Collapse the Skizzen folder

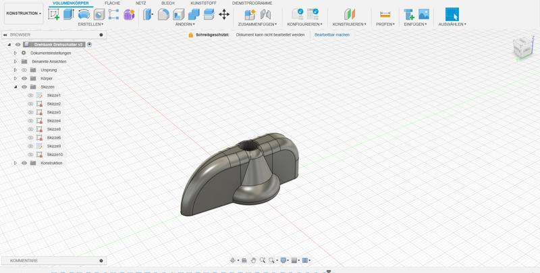click(x=16, y=87)
